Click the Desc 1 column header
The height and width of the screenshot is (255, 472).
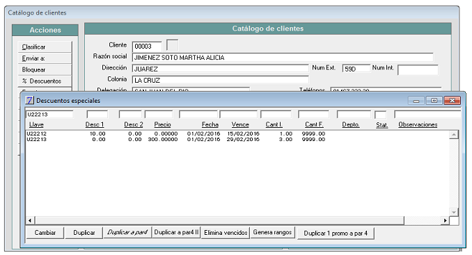click(95, 124)
